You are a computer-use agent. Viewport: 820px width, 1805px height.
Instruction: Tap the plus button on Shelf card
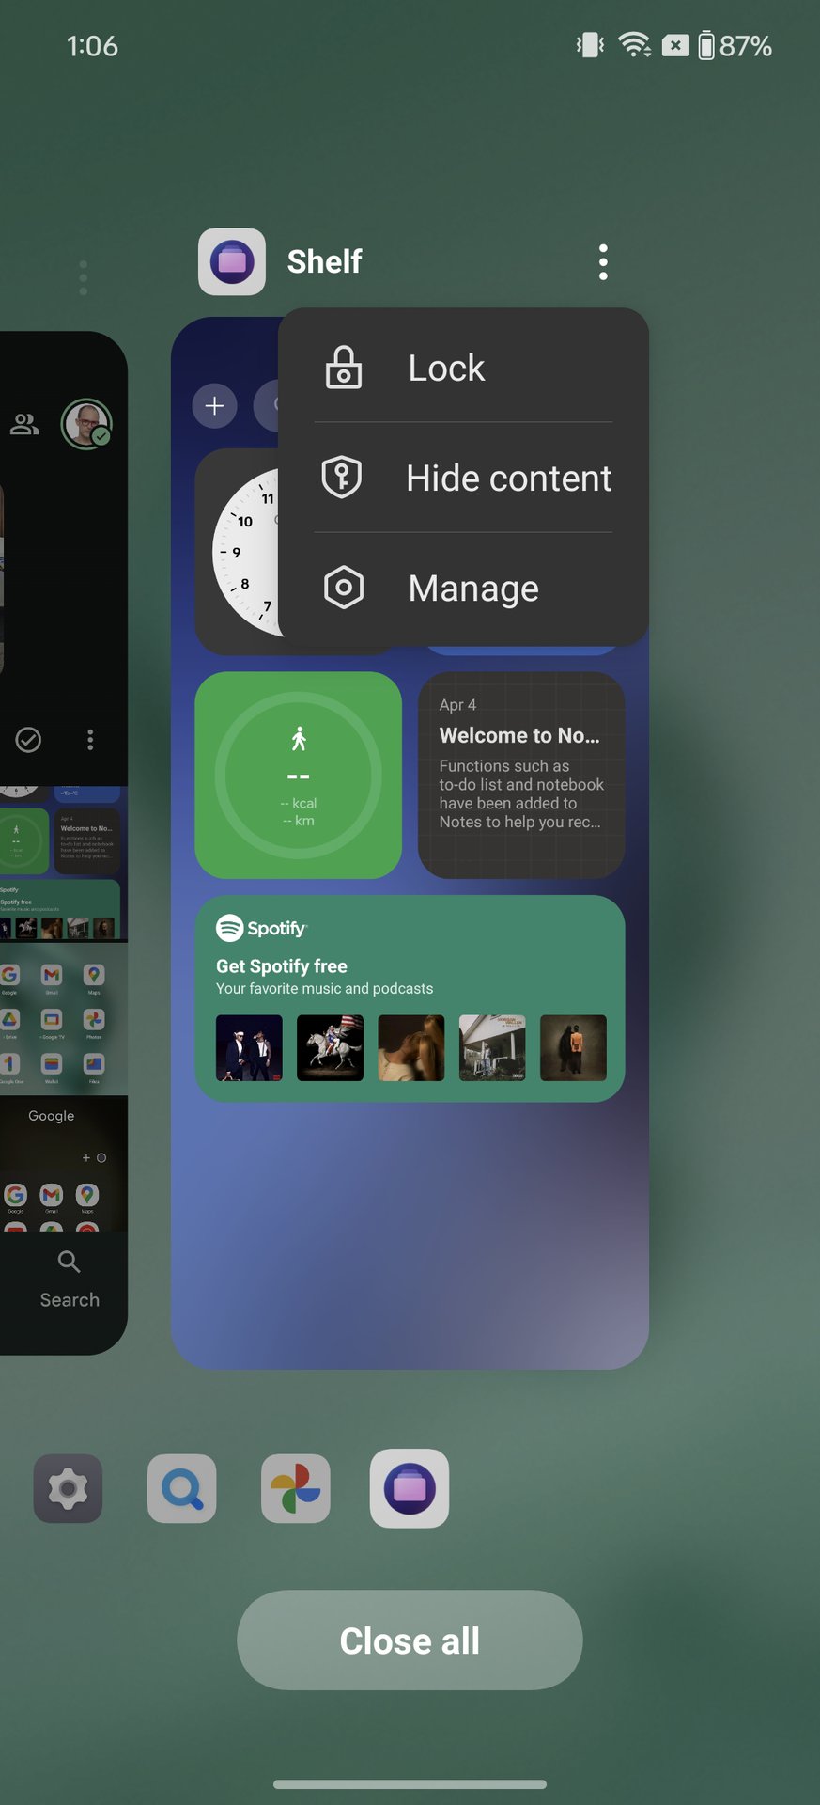(x=215, y=406)
